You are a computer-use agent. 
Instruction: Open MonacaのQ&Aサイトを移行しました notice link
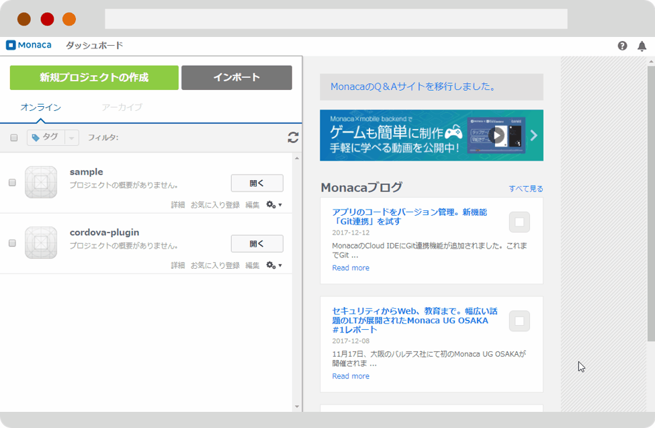(413, 87)
